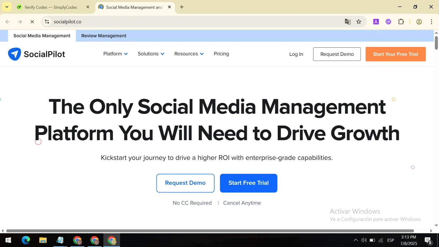The height and width of the screenshot is (247, 439).
Task: Open the round purple extension icon
Action: [388, 22]
